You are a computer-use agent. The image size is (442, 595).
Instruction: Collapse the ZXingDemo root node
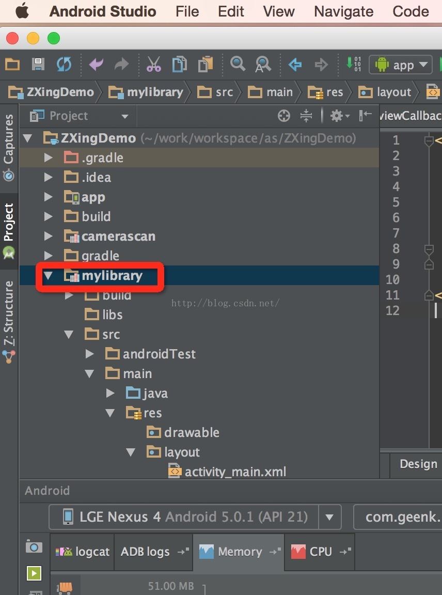(x=28, y=138)
